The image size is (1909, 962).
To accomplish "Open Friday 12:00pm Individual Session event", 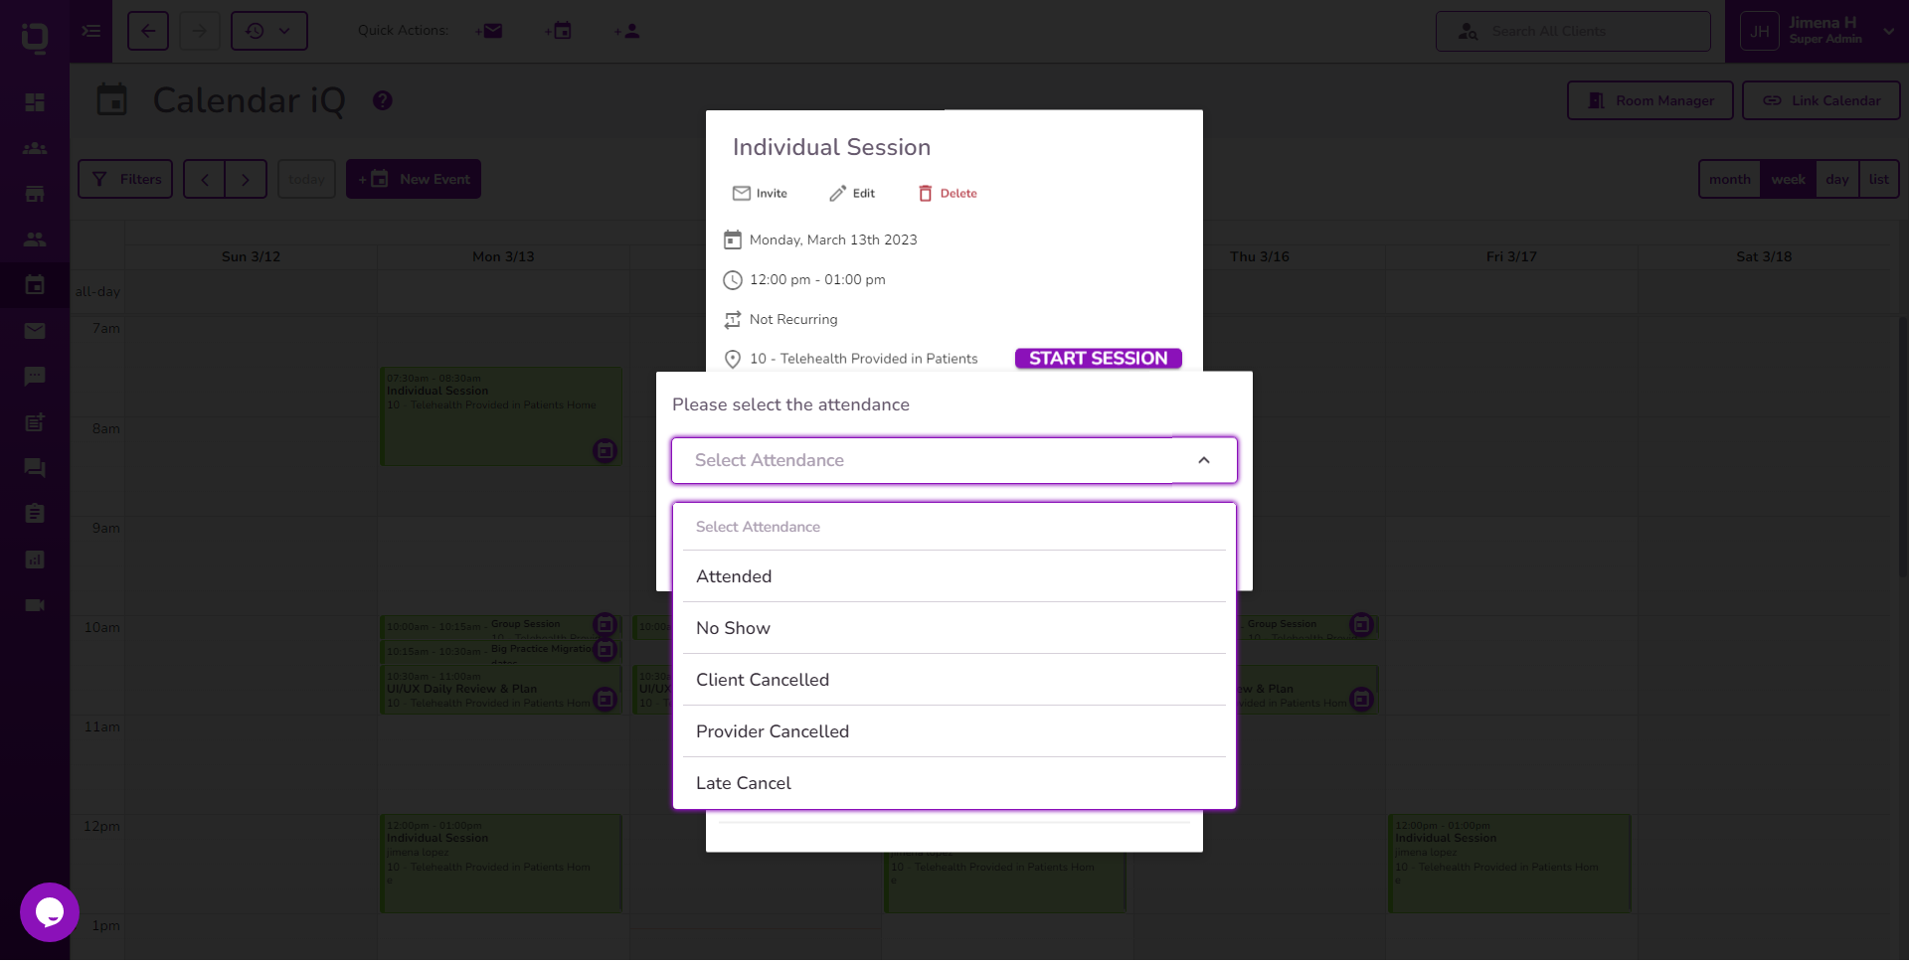I will point(1509,864).
